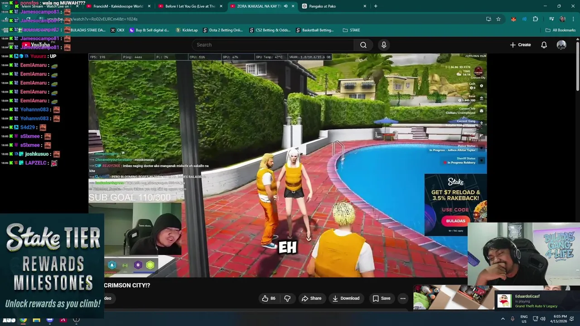
Task: Click the Download button under the video
Action: click(346, 298)
